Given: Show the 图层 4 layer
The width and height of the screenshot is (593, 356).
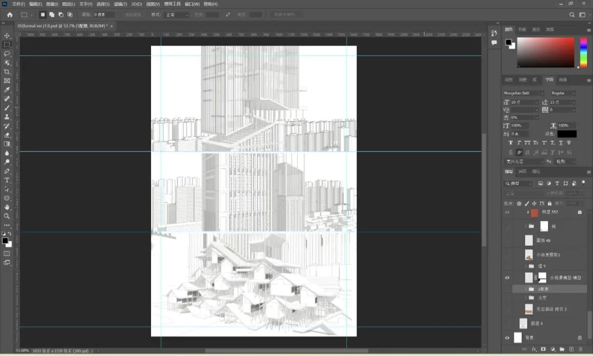Looking at the screenshot, I should point(507,324).
